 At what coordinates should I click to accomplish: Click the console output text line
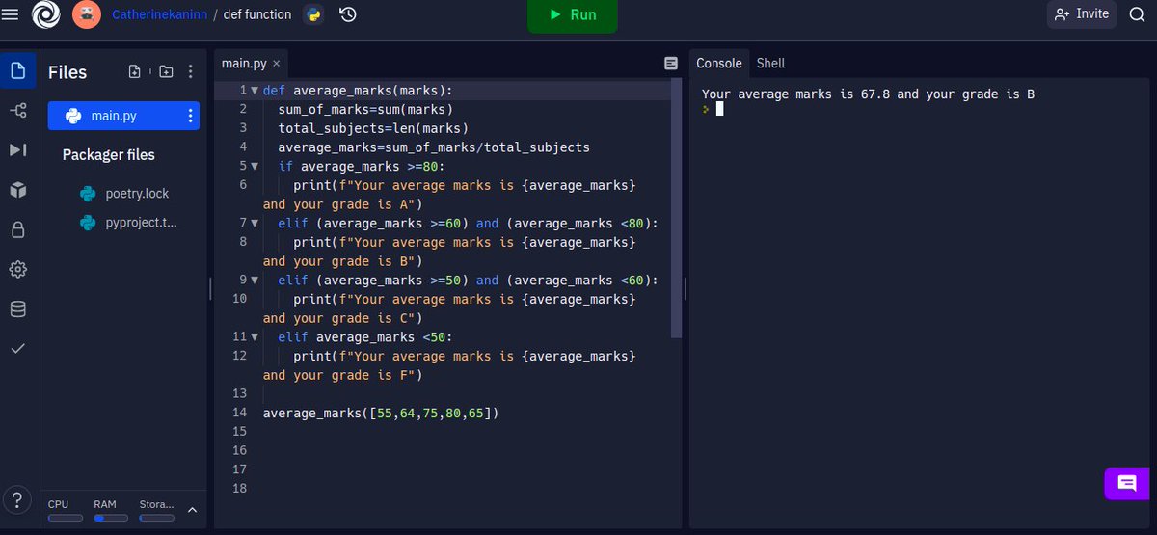868,94
